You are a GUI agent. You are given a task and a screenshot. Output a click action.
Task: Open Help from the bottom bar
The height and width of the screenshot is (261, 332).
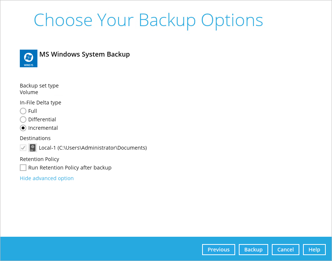point(314,249)
